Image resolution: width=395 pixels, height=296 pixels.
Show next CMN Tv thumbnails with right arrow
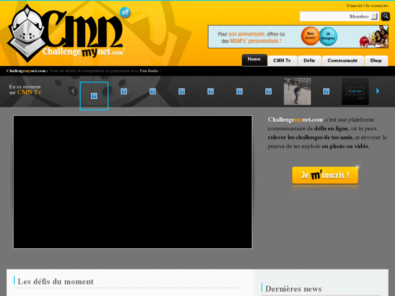(378, 91)
